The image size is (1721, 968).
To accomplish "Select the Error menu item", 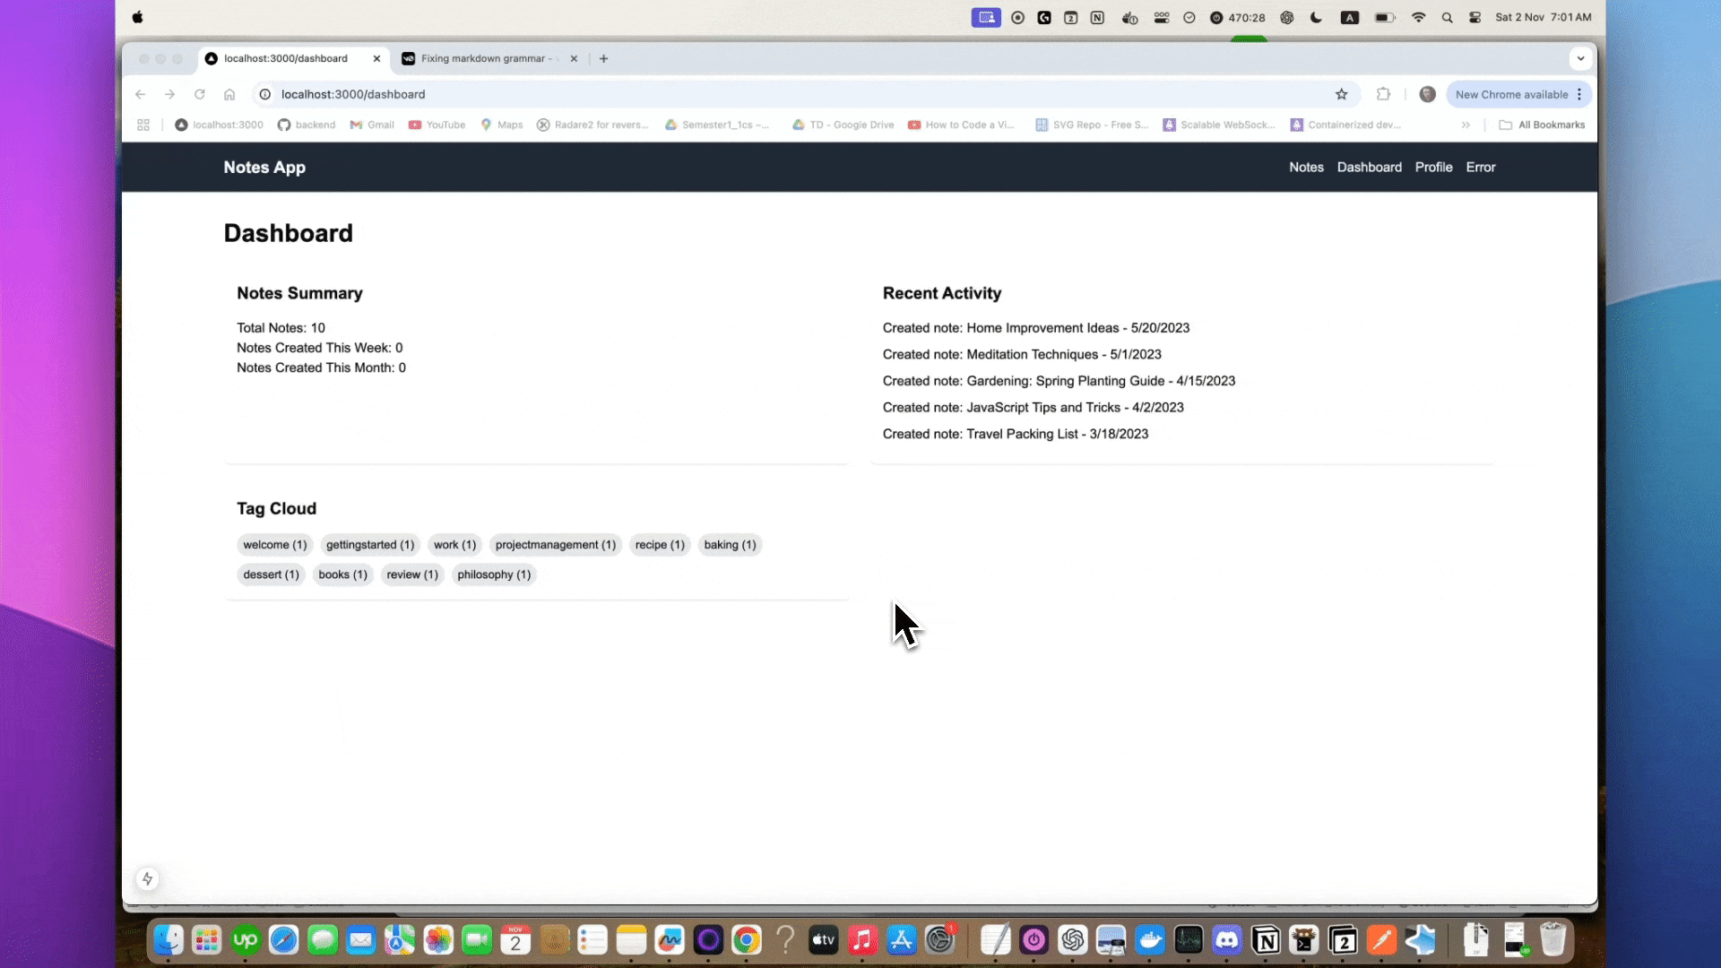I will pos(1481,167).
